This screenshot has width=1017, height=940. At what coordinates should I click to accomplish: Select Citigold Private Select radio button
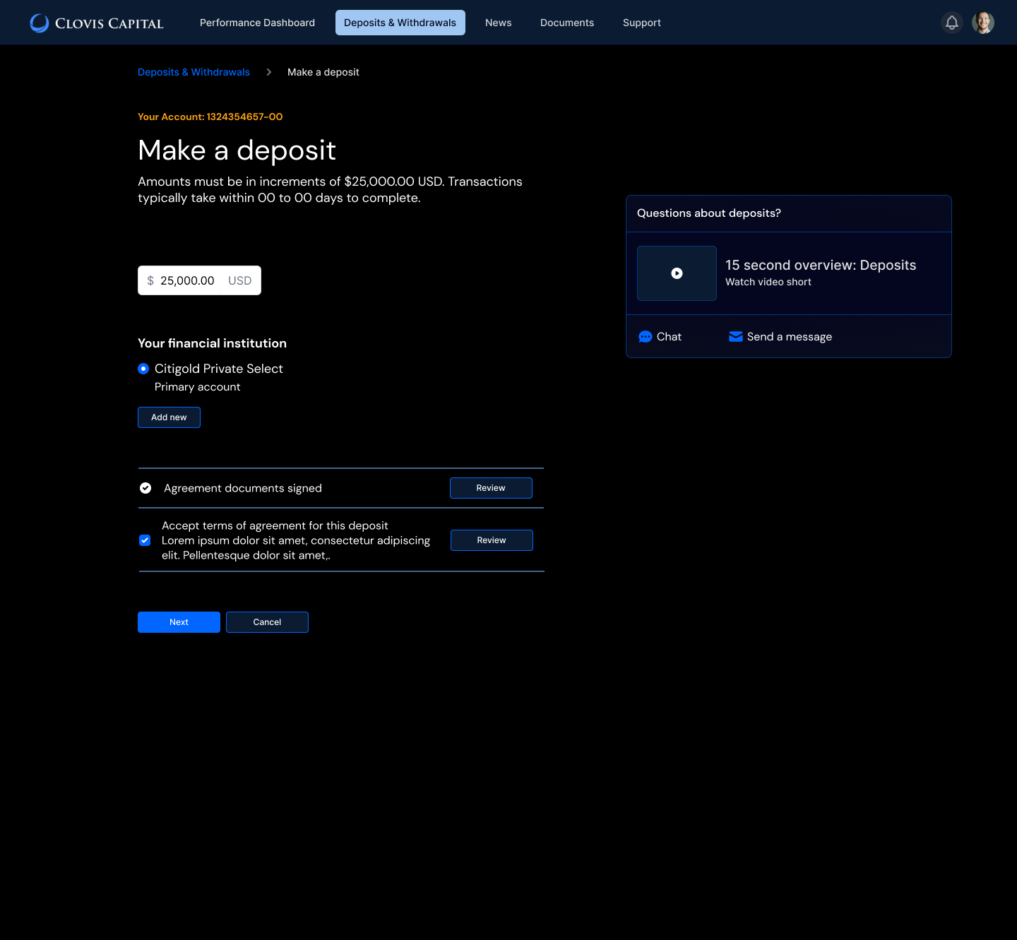143,369
